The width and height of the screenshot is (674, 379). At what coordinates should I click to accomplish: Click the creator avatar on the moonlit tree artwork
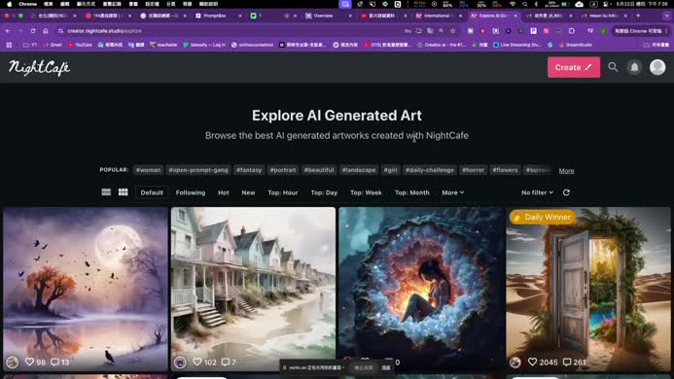[x=13, y=362]
